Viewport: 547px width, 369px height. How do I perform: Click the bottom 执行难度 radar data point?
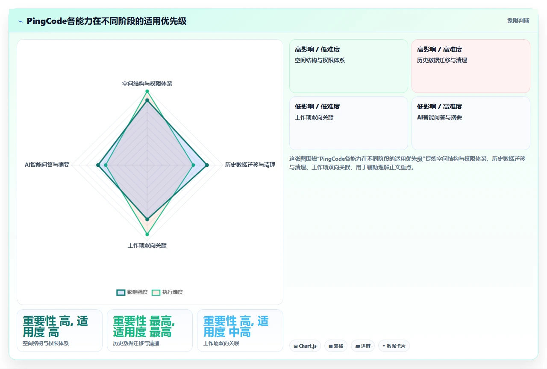coord(147,234)
